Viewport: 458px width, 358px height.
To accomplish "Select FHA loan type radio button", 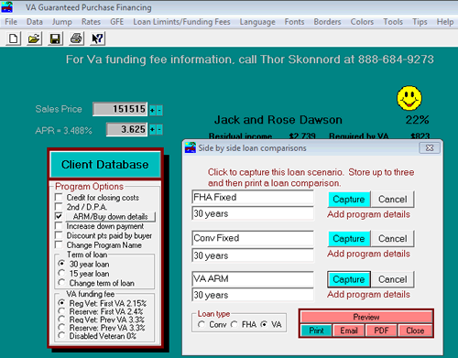I will pyautogui.click(x=234, y=324).
